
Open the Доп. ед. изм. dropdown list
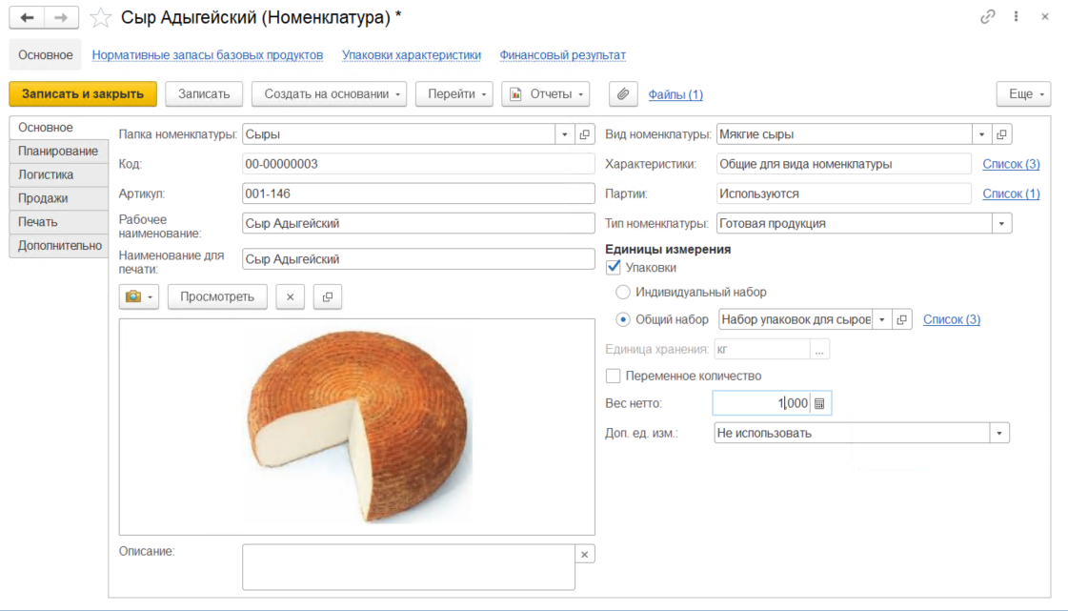coord(999,434)
